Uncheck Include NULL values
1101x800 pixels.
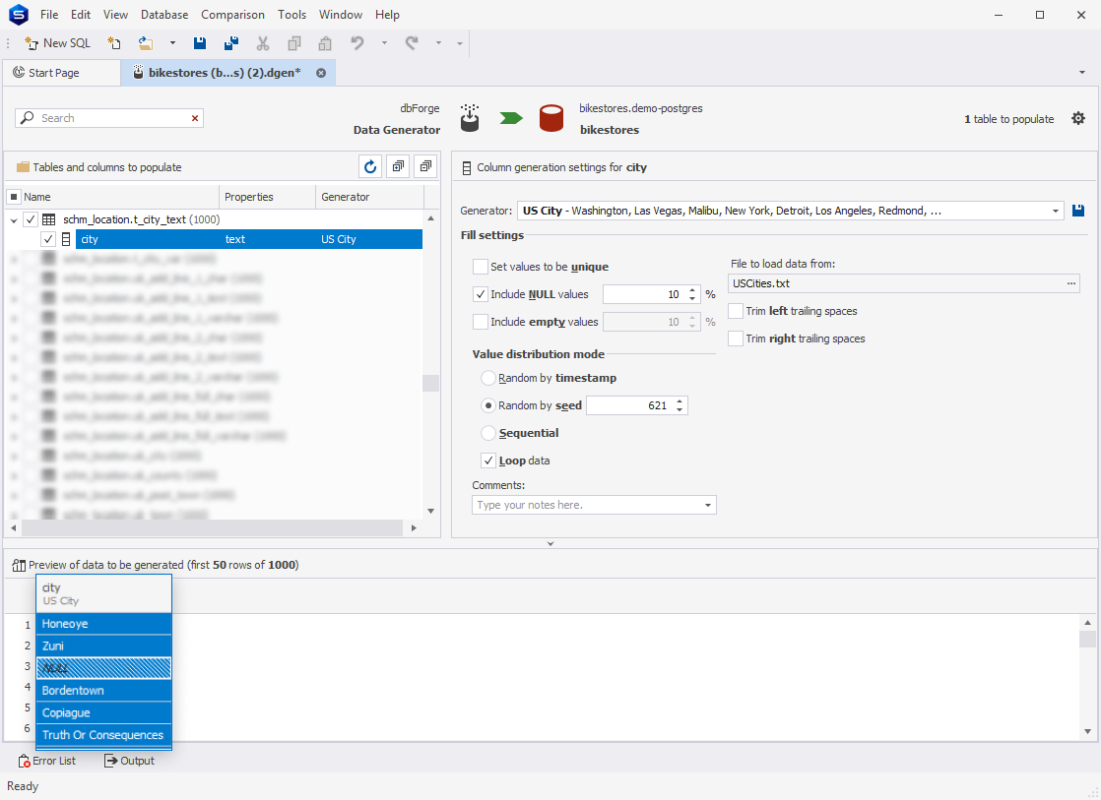(x=481, y=294)
